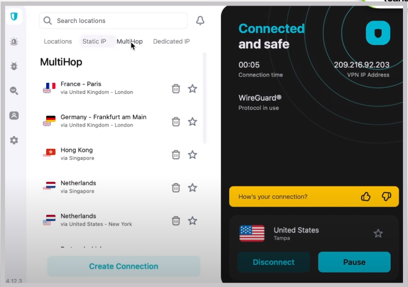The height and width of the screenshot is (287, 408).
Task: Delete the Netherlands via Singapore connection
Action: point(176,188)
